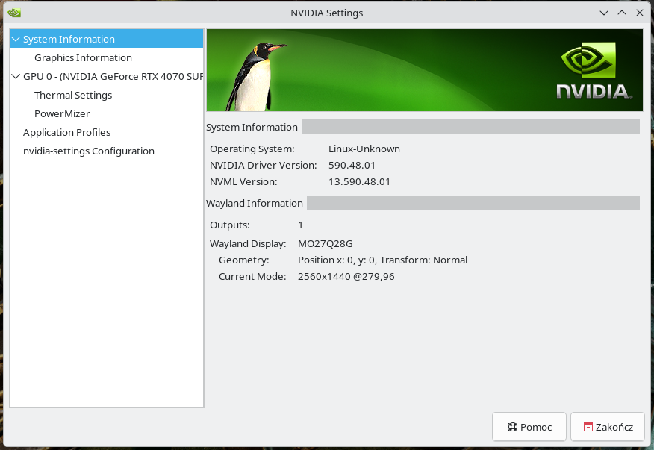654x450 pixels.
Task: Close the window with the X icon
Action: pyautogui.click(x=639, y=13)
